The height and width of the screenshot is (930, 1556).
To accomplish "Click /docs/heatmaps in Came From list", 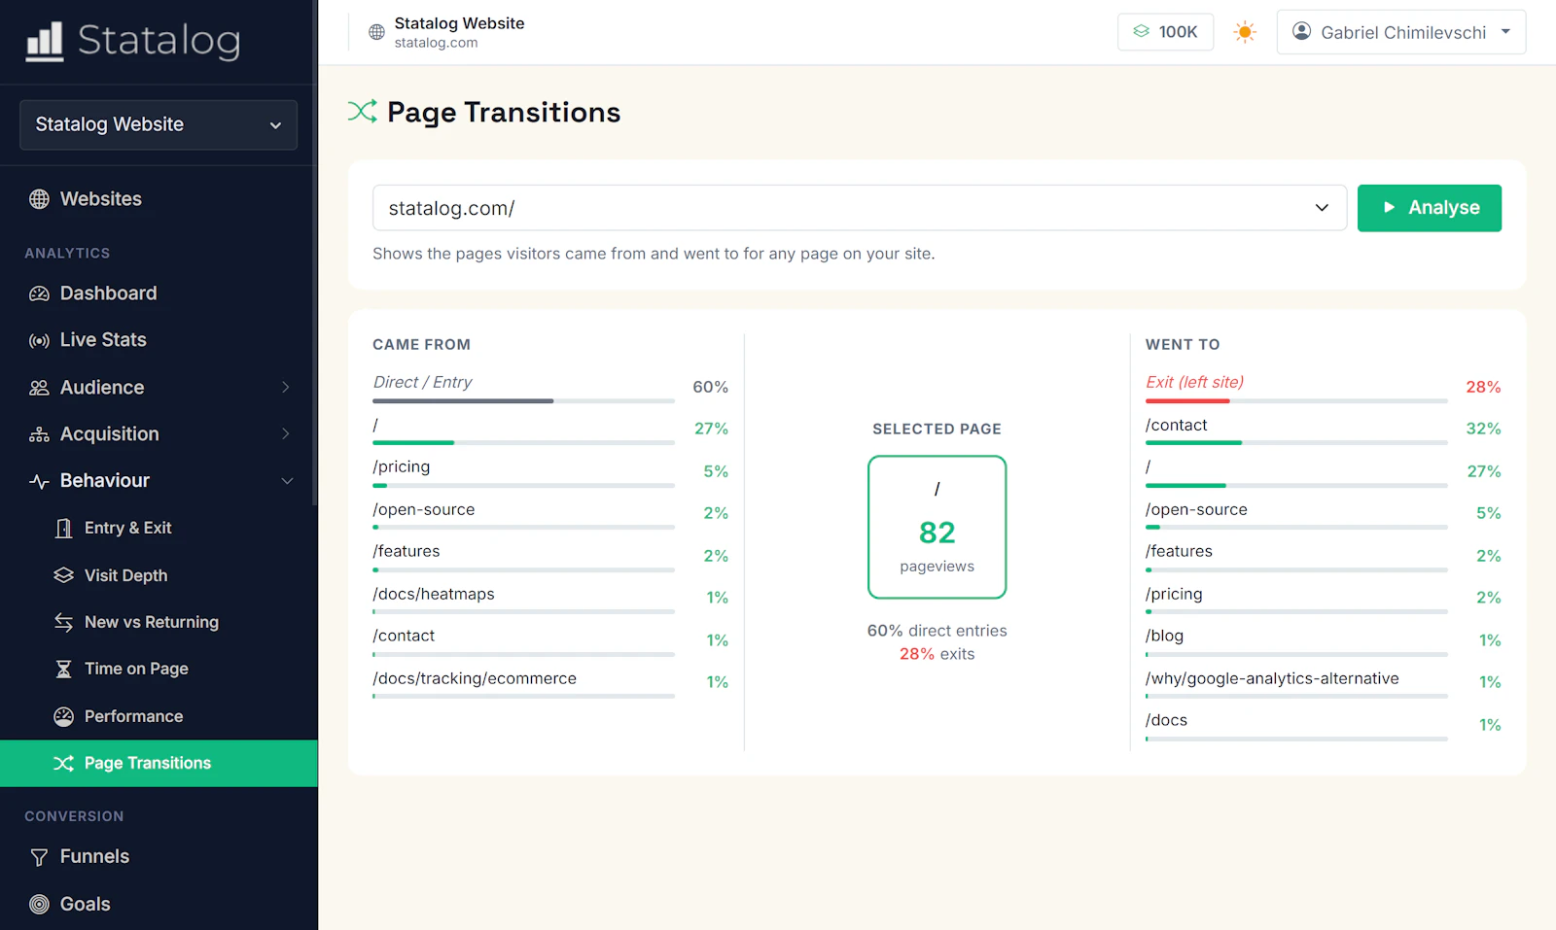I will [x=434, y=595].
